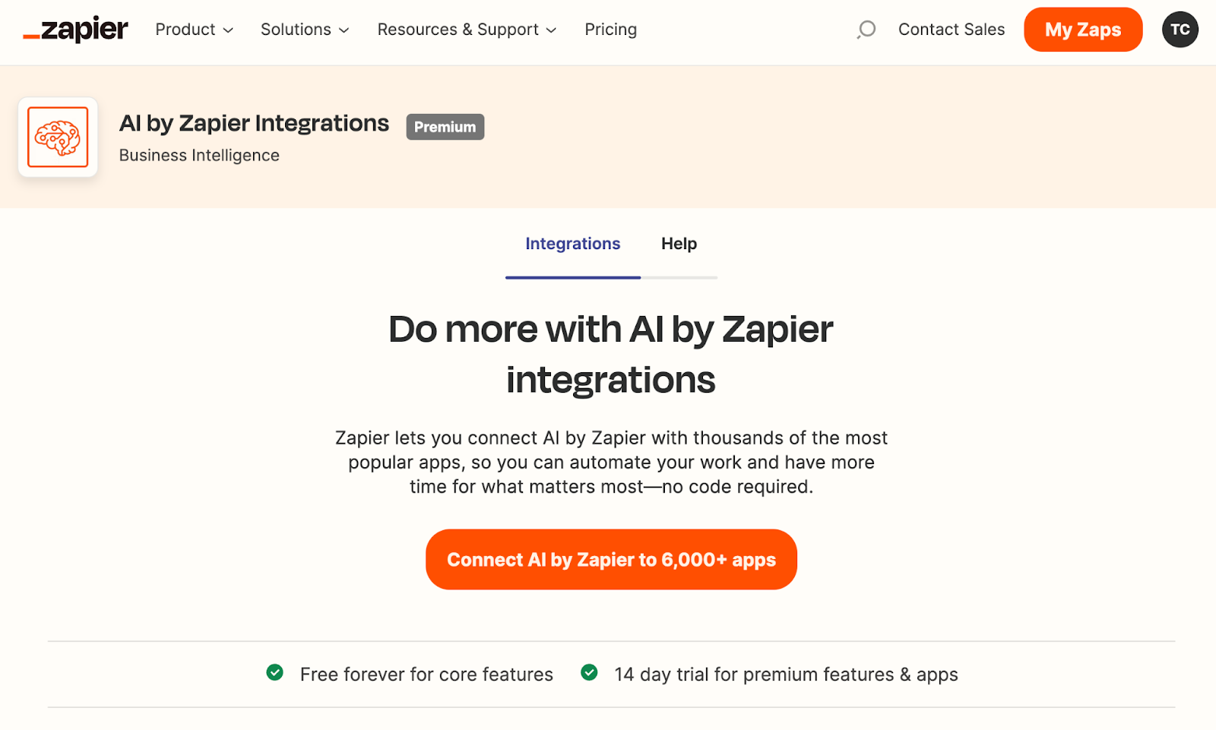Expand the Solutions dropdown

pos(305,30)
